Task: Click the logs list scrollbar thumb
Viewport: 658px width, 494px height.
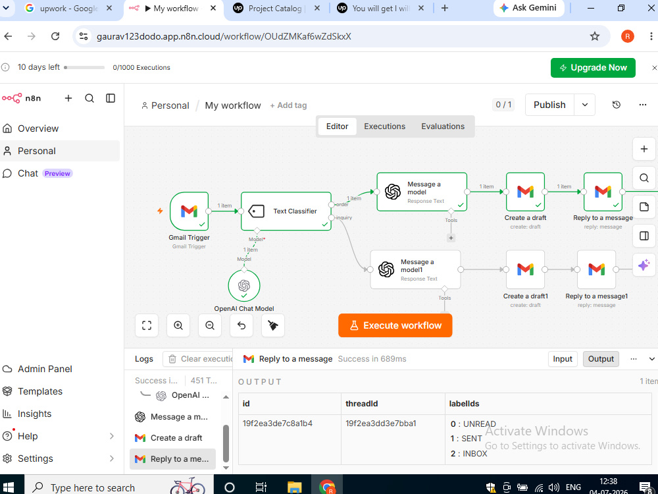Action: tap(226, 443)
